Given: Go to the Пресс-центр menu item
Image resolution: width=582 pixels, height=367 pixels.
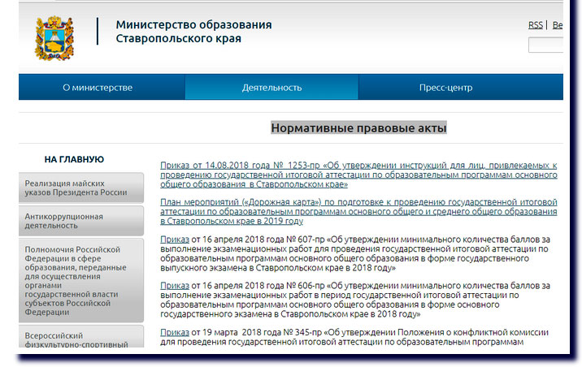Looking at the screenshot, I should click(445, 88).
